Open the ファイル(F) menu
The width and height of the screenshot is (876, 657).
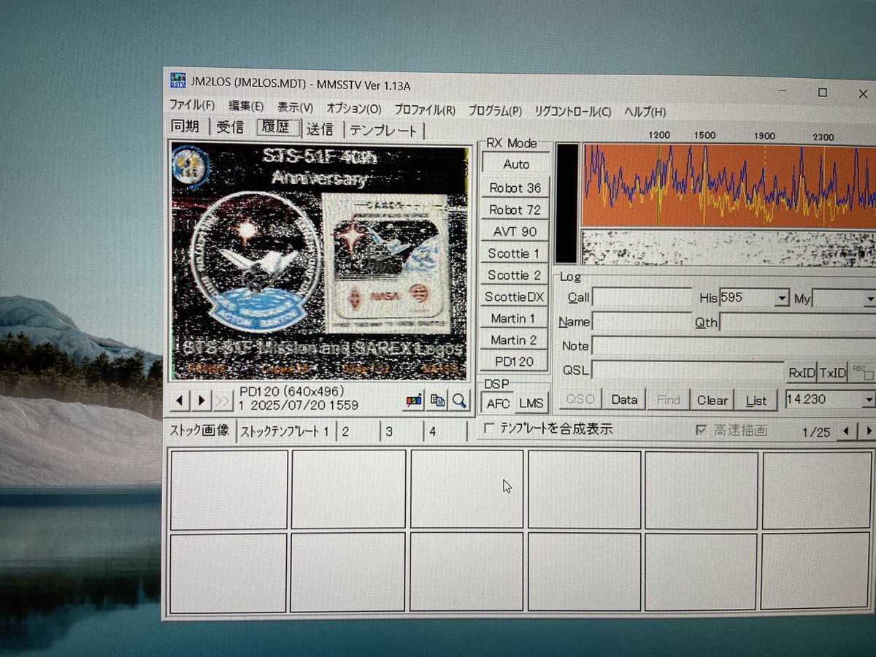[x=193, y=105]
